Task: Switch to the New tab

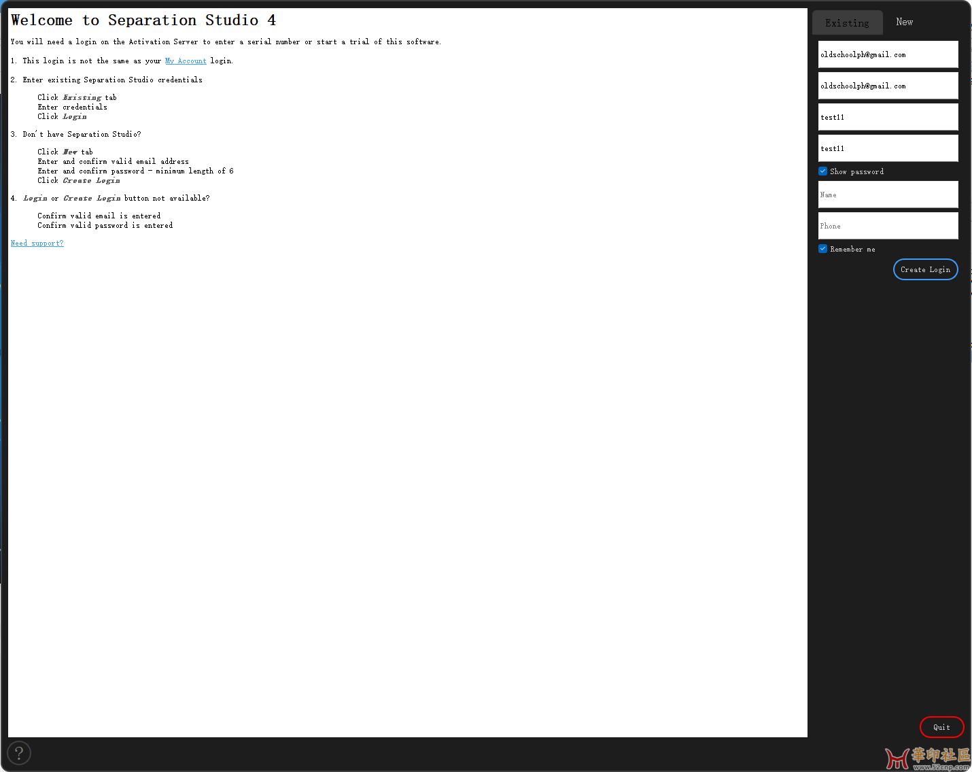Action: click(x=904, y=22)
